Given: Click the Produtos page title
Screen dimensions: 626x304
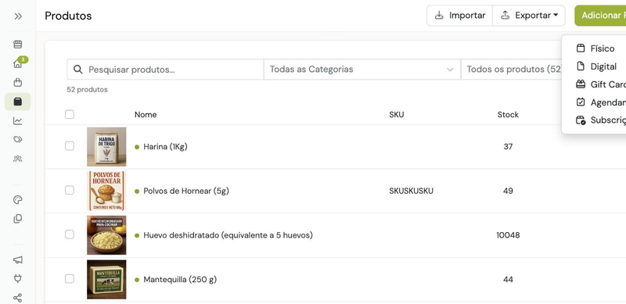Looking at the screenshot, I should (x=68, y=16).
